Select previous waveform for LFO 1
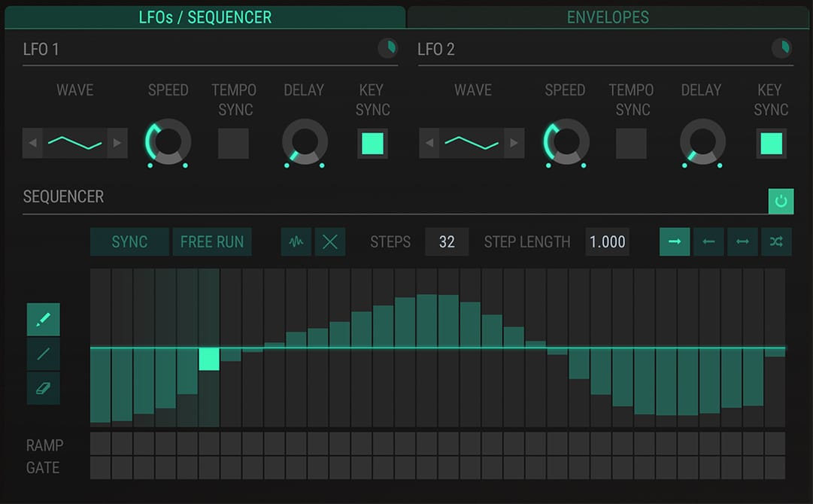The width and height of the screenshot is (813, 504). tap(32, 143)
